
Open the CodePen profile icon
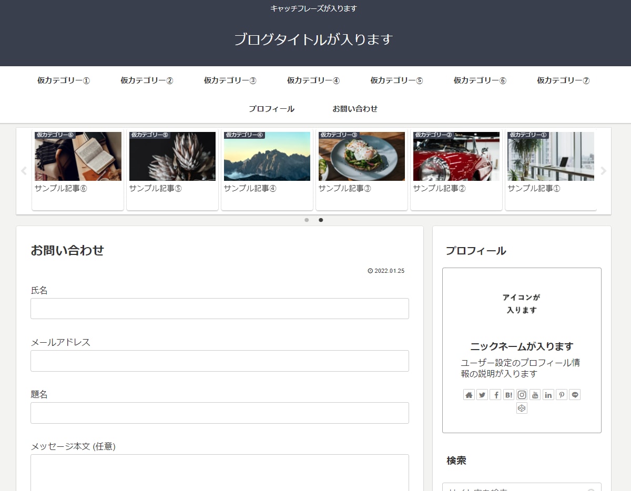tap(522, 408)
